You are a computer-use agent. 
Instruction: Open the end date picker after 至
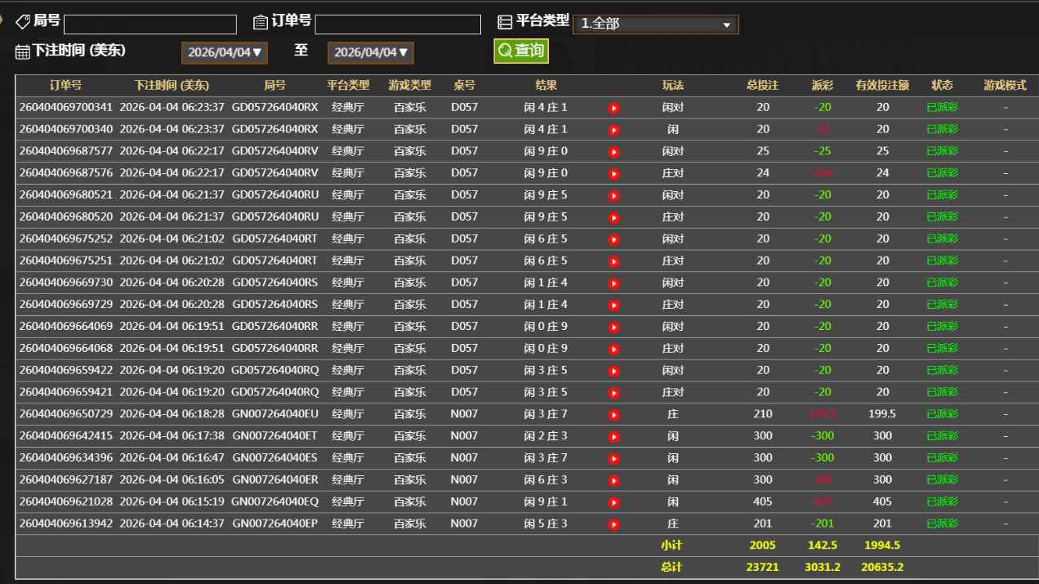[371, 52]
